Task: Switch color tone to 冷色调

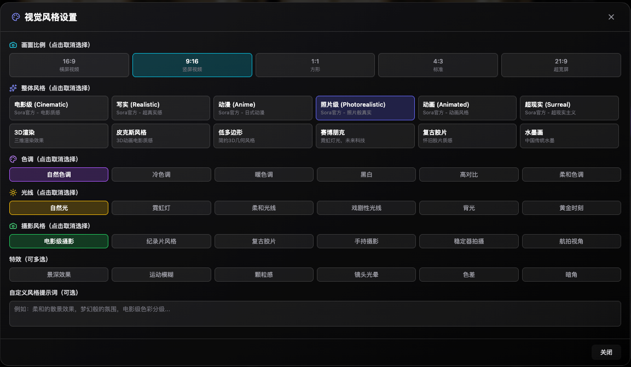Action: pyautogui.click(x=161, y=174)
